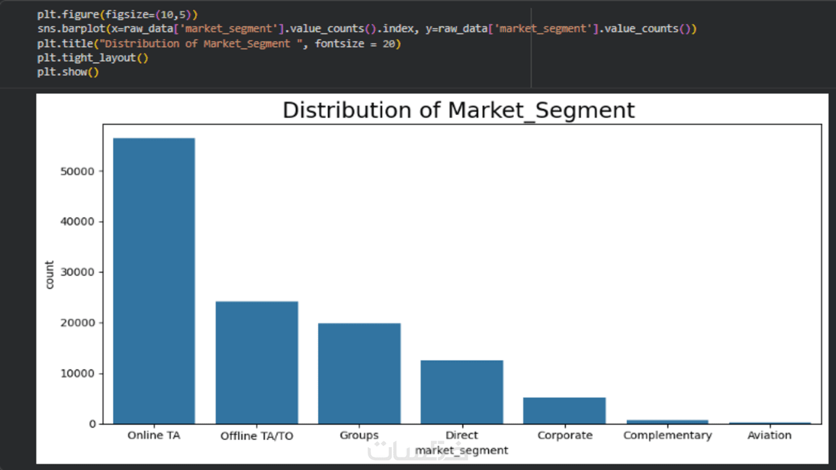Select the Offline TA/TO bar
836x470 pixels.
click(257, 362)
